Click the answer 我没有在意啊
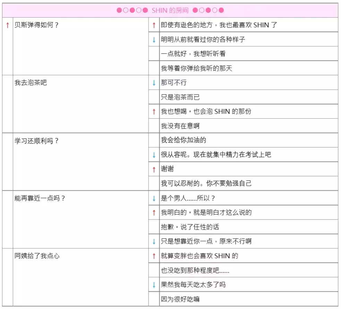The height and width of the screenshot is (309, 341). (x=180, y=126)
